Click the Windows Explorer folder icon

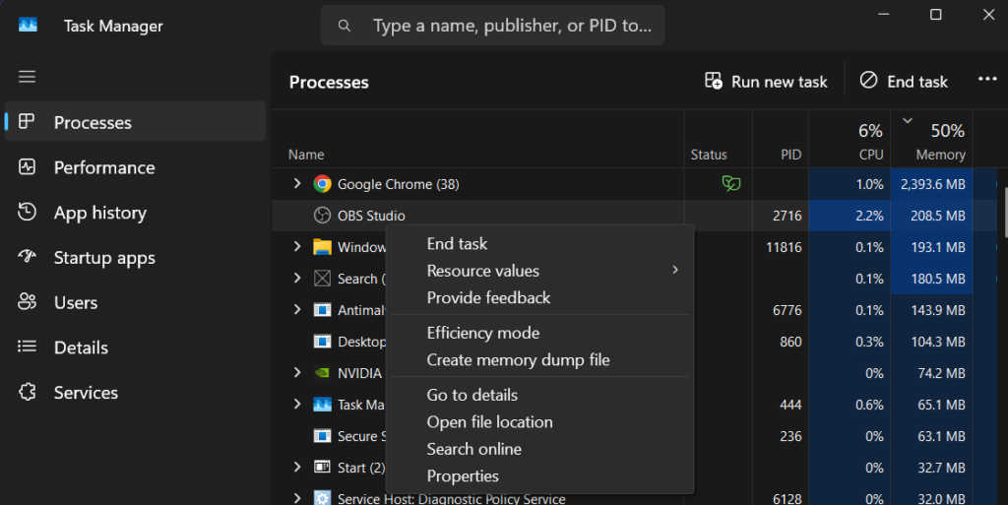click(x=322, y=247)
